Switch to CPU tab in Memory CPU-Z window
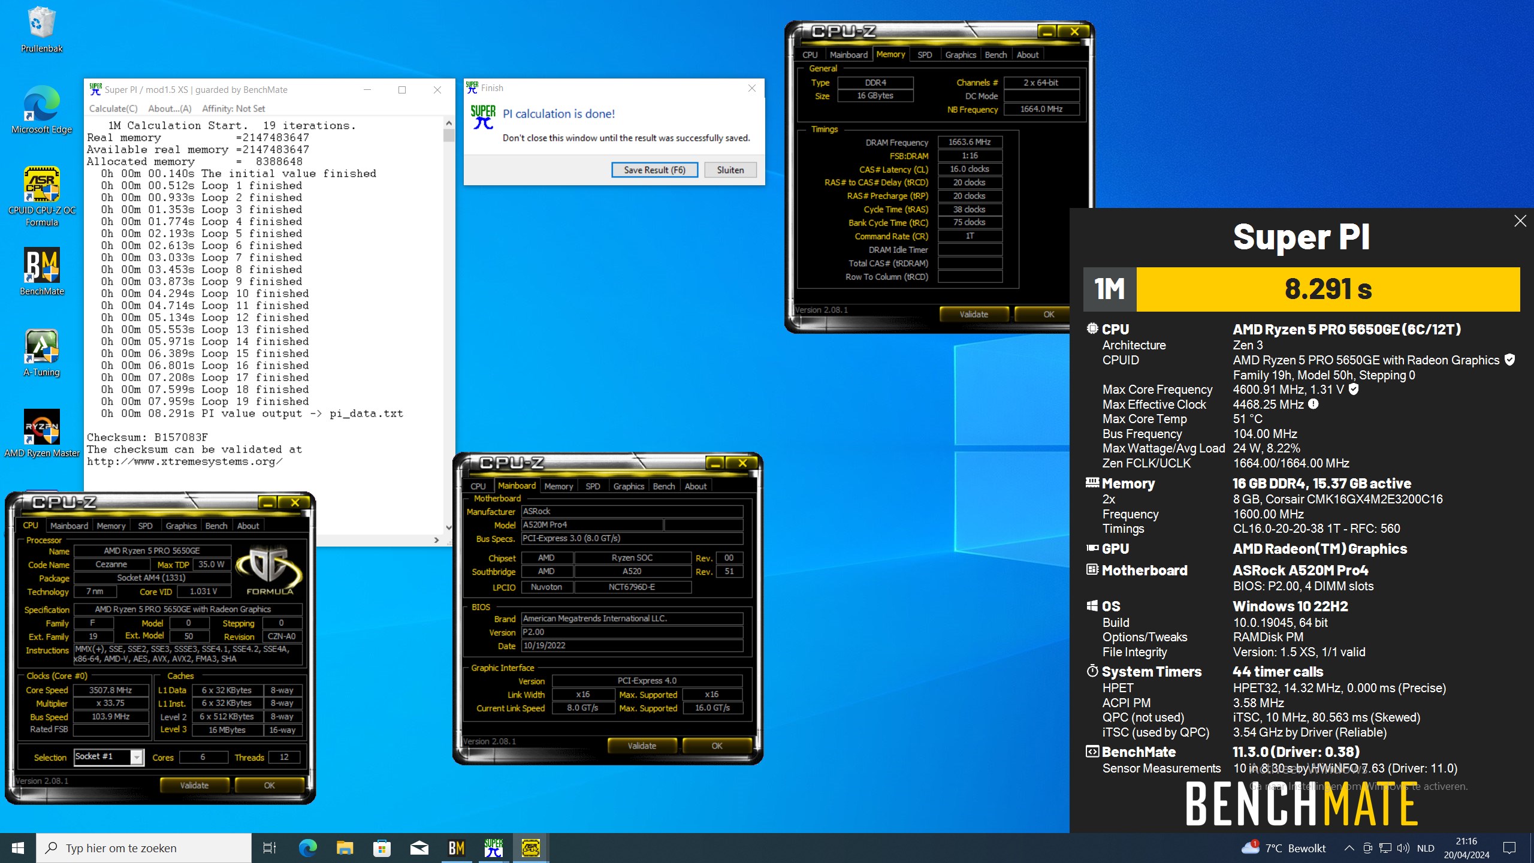 pos(810,55)
